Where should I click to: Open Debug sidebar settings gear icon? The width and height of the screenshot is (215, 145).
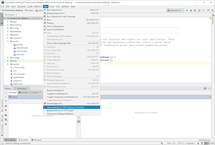pyautogui.click(x=6, y=119)
